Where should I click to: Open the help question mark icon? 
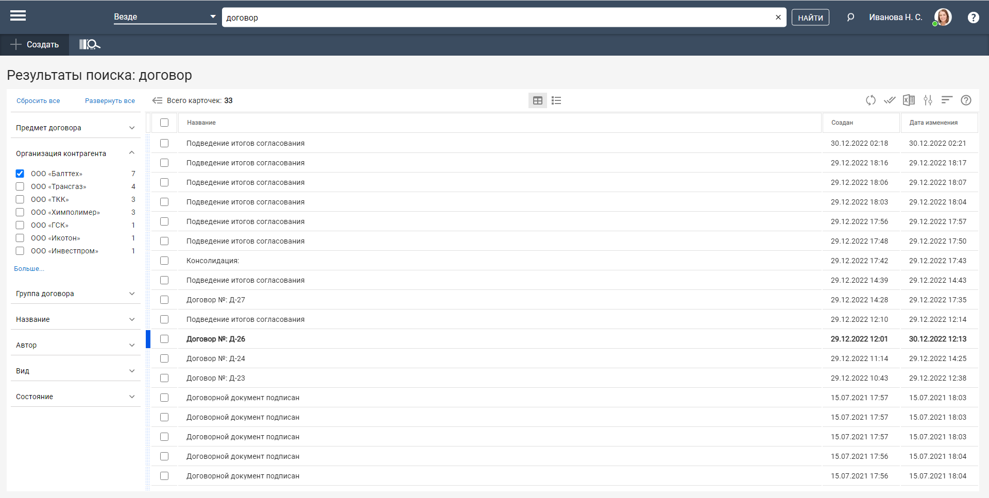tap(973, 18)
